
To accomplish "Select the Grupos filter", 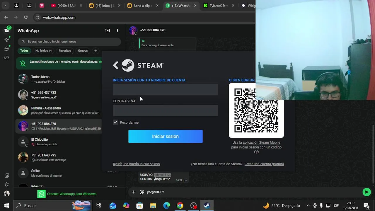I will (x=83, y=51).
